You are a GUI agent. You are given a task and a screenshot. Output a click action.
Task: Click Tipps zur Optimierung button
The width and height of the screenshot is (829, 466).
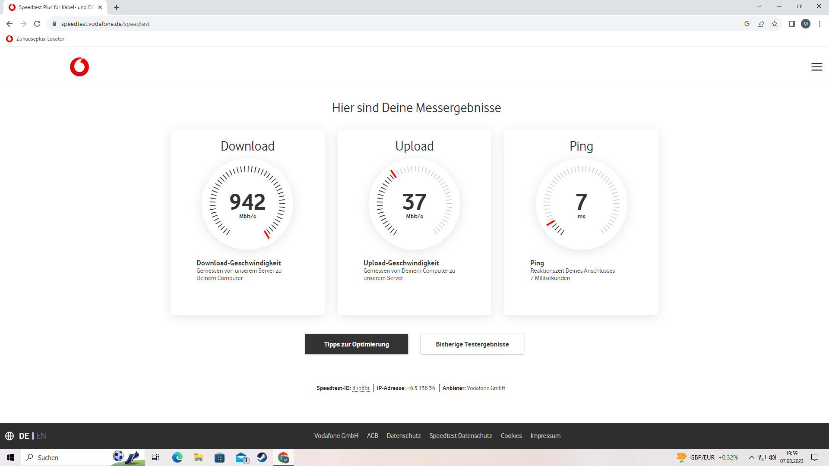(x=356, y=344)
